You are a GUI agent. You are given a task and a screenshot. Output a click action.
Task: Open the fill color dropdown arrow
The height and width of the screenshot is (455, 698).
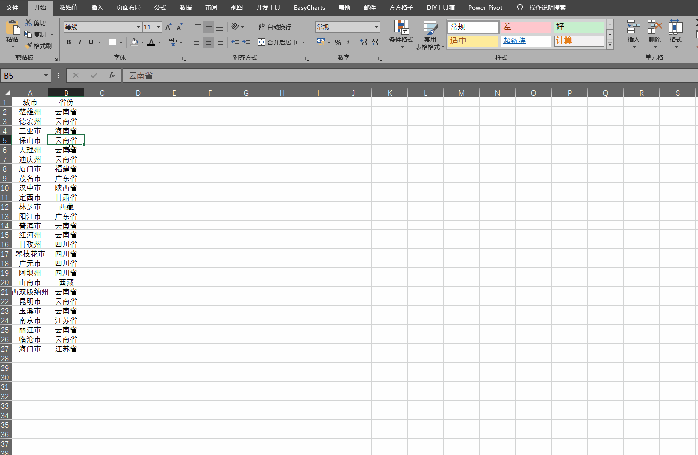coord(142,42)
